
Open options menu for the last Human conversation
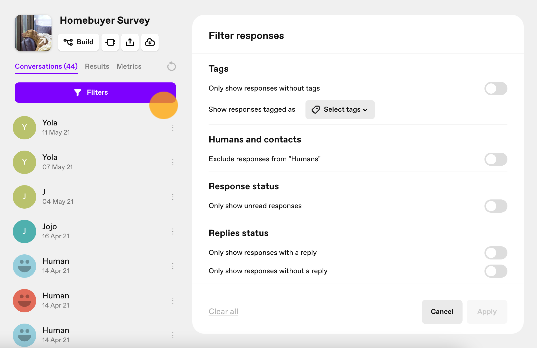[x=173, y=335]
